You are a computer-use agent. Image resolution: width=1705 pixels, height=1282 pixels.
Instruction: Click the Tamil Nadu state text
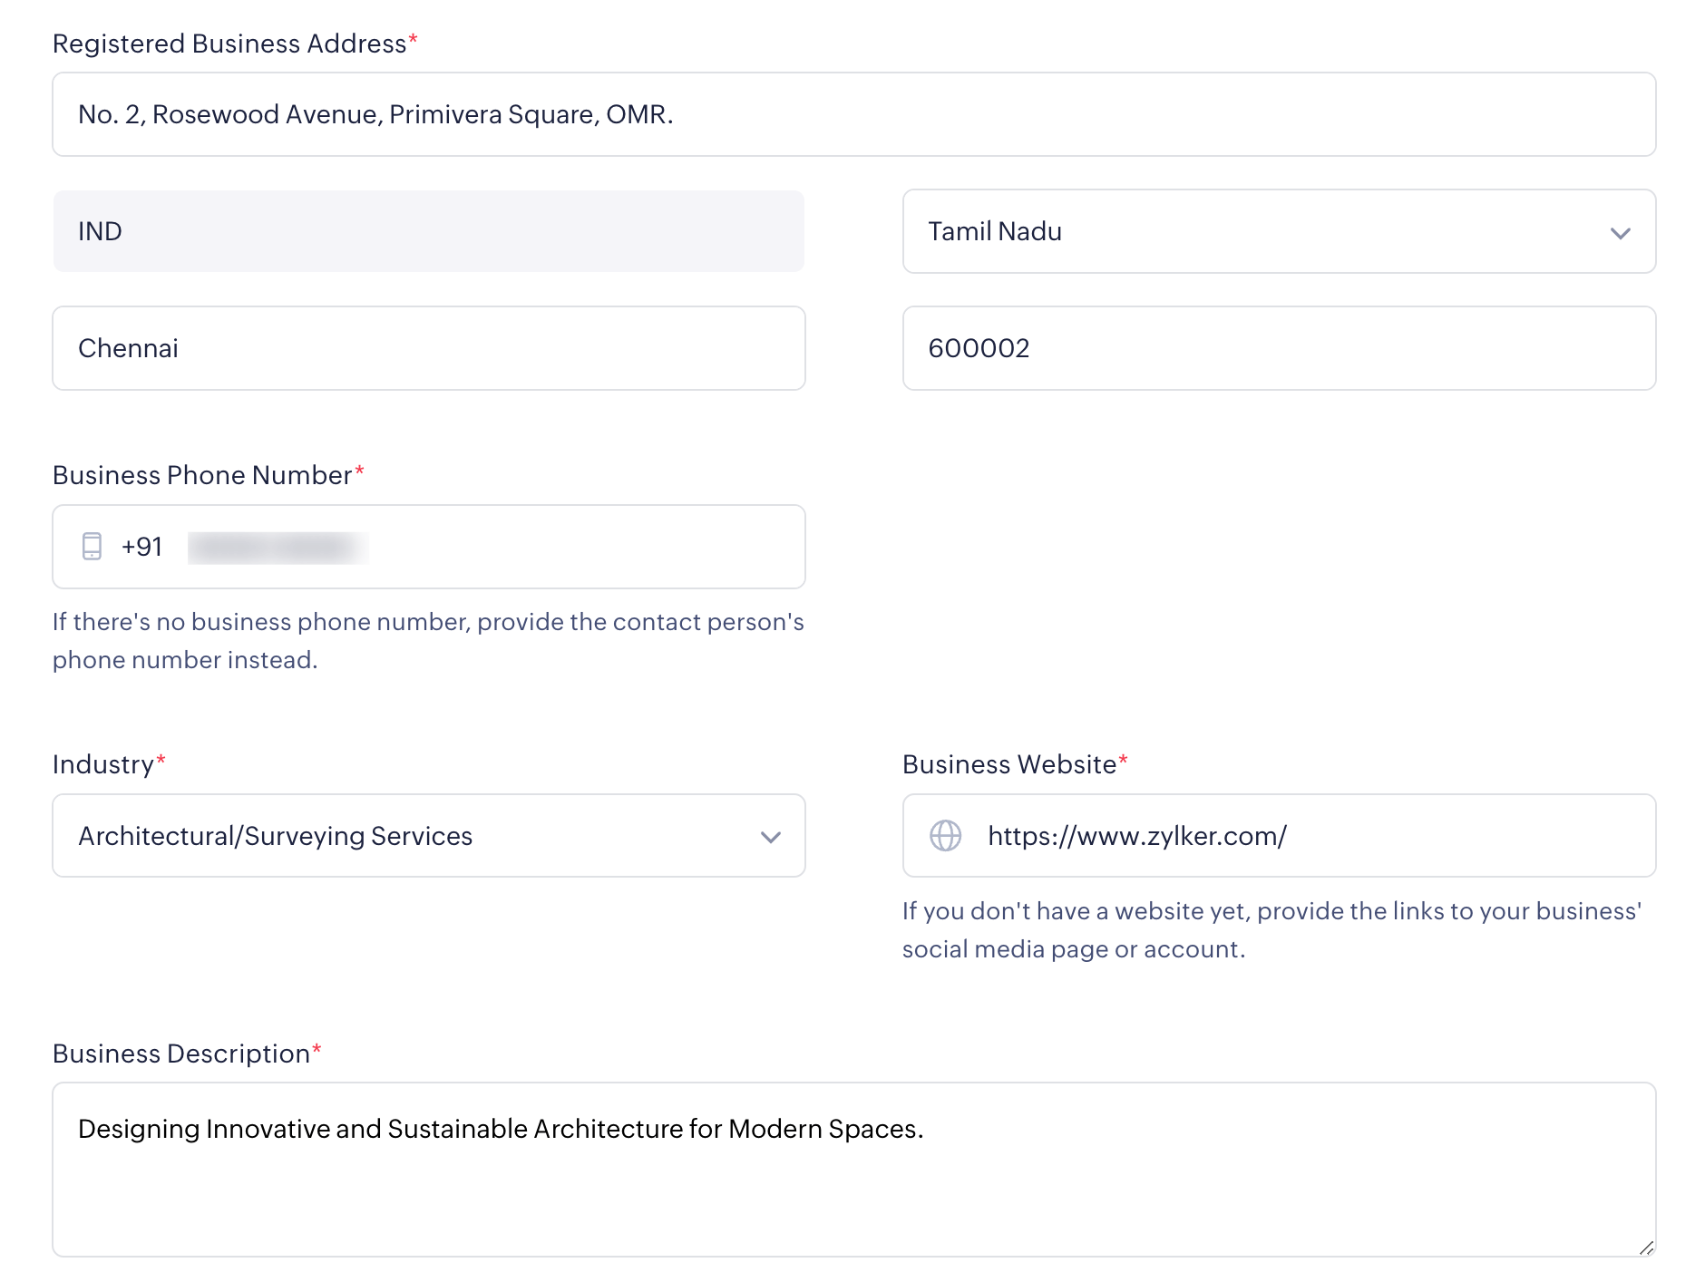[x=995, y=231]
